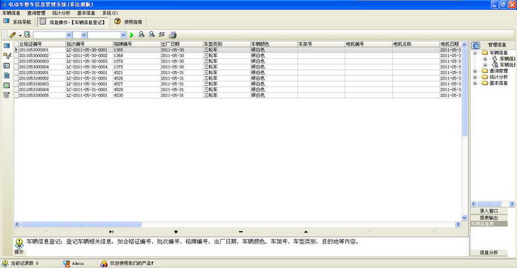The width and height of the screenshot is (517, 268).
Task: Click nameplate number cell 1375
Action: [x=136, y=67]
